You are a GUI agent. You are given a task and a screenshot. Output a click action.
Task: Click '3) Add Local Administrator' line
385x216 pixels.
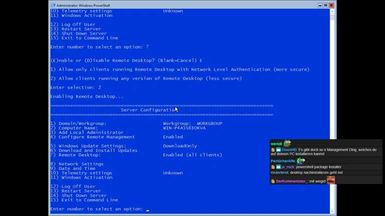pos(87,132)
